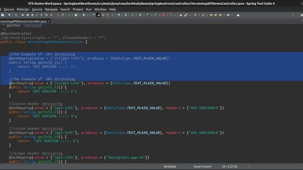
Task: Click the toolbar search magnifier icon
Action: [293, 15]
